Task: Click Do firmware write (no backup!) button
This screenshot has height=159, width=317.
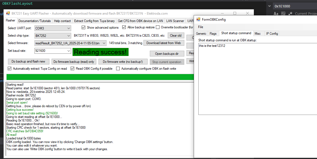Action: pyautogui.click(x=123, y=62)
